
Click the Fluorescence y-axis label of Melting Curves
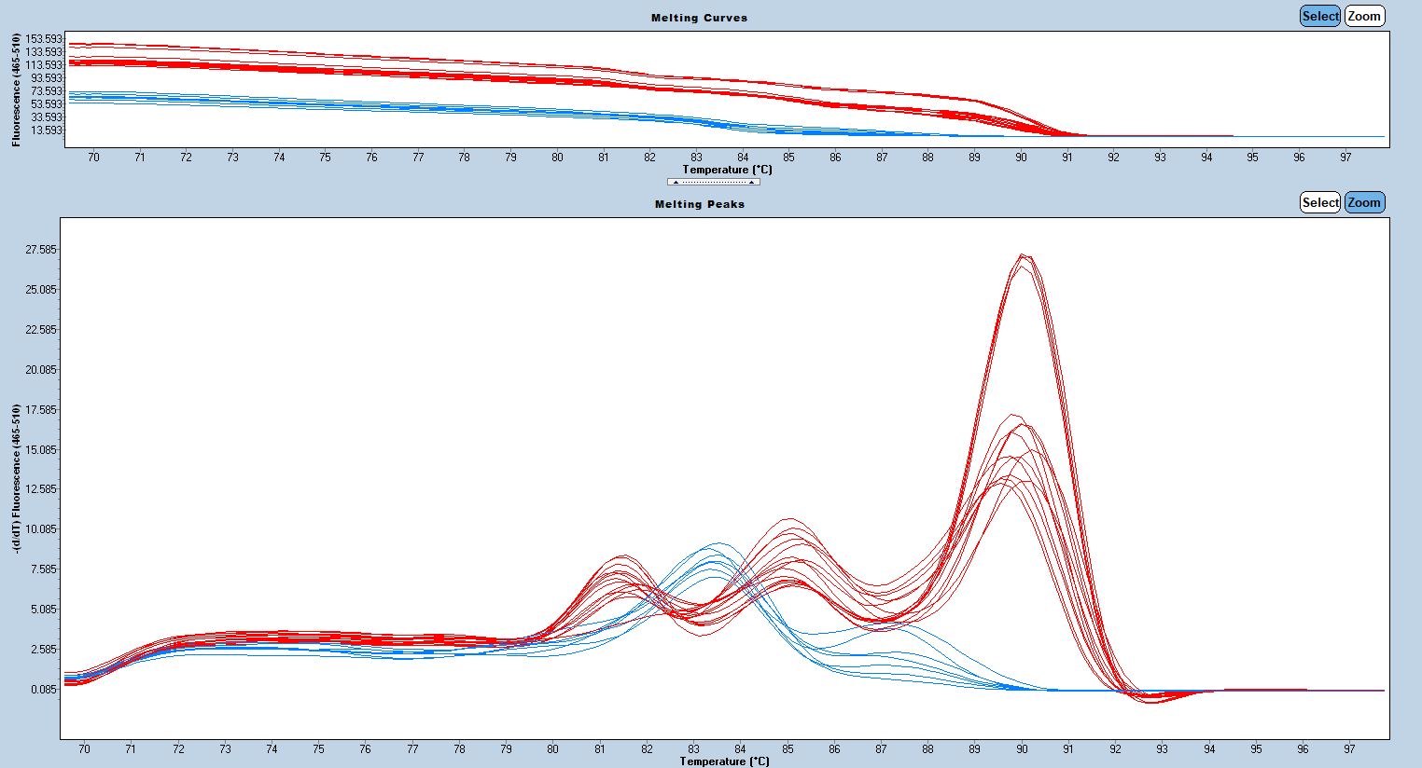[x=16, y=89]
